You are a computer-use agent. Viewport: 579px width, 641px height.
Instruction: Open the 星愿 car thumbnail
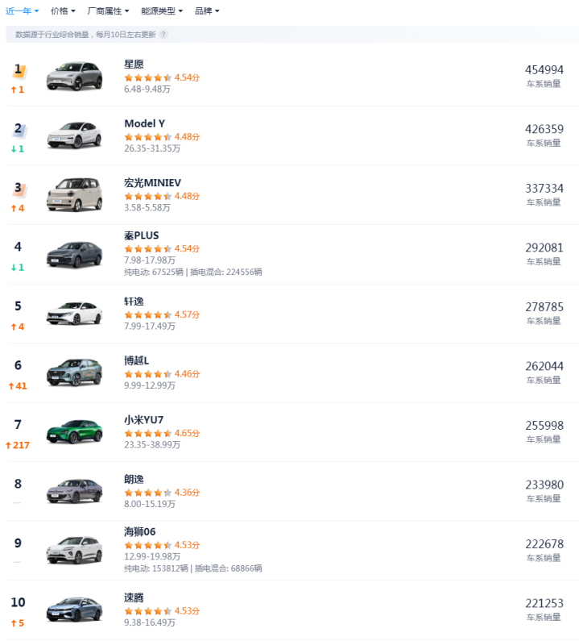click(x=74, y=77)
